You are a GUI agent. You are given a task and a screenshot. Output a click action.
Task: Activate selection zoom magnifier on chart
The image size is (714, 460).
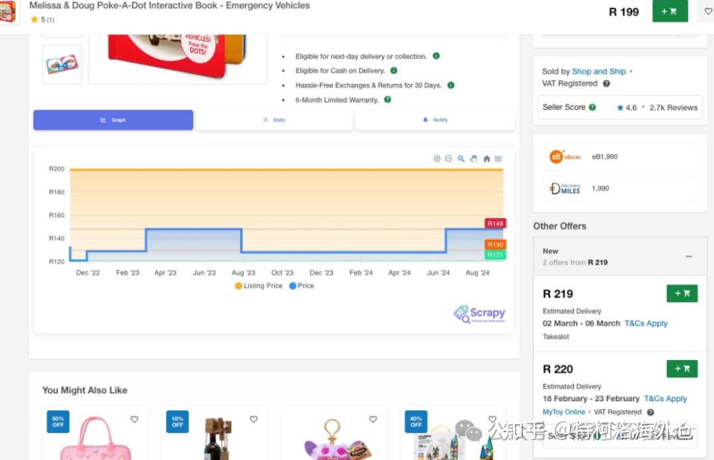click(x=461, y=159)
